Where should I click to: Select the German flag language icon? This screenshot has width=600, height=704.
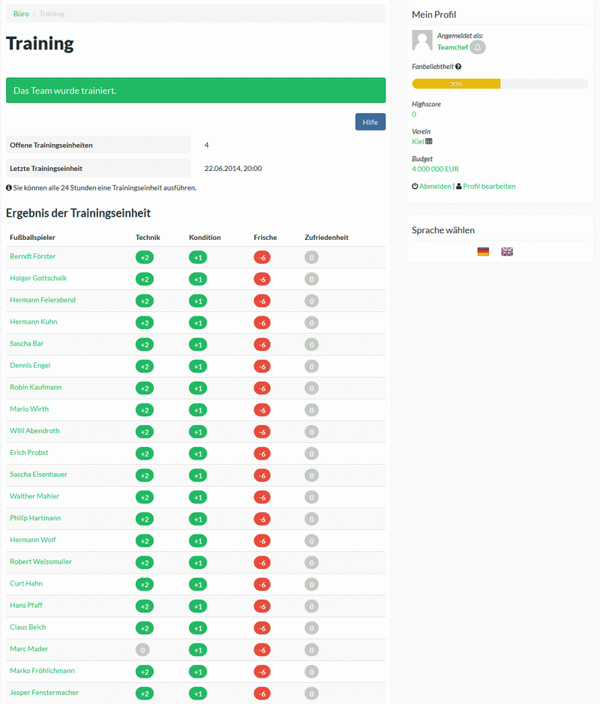(483, 252)
